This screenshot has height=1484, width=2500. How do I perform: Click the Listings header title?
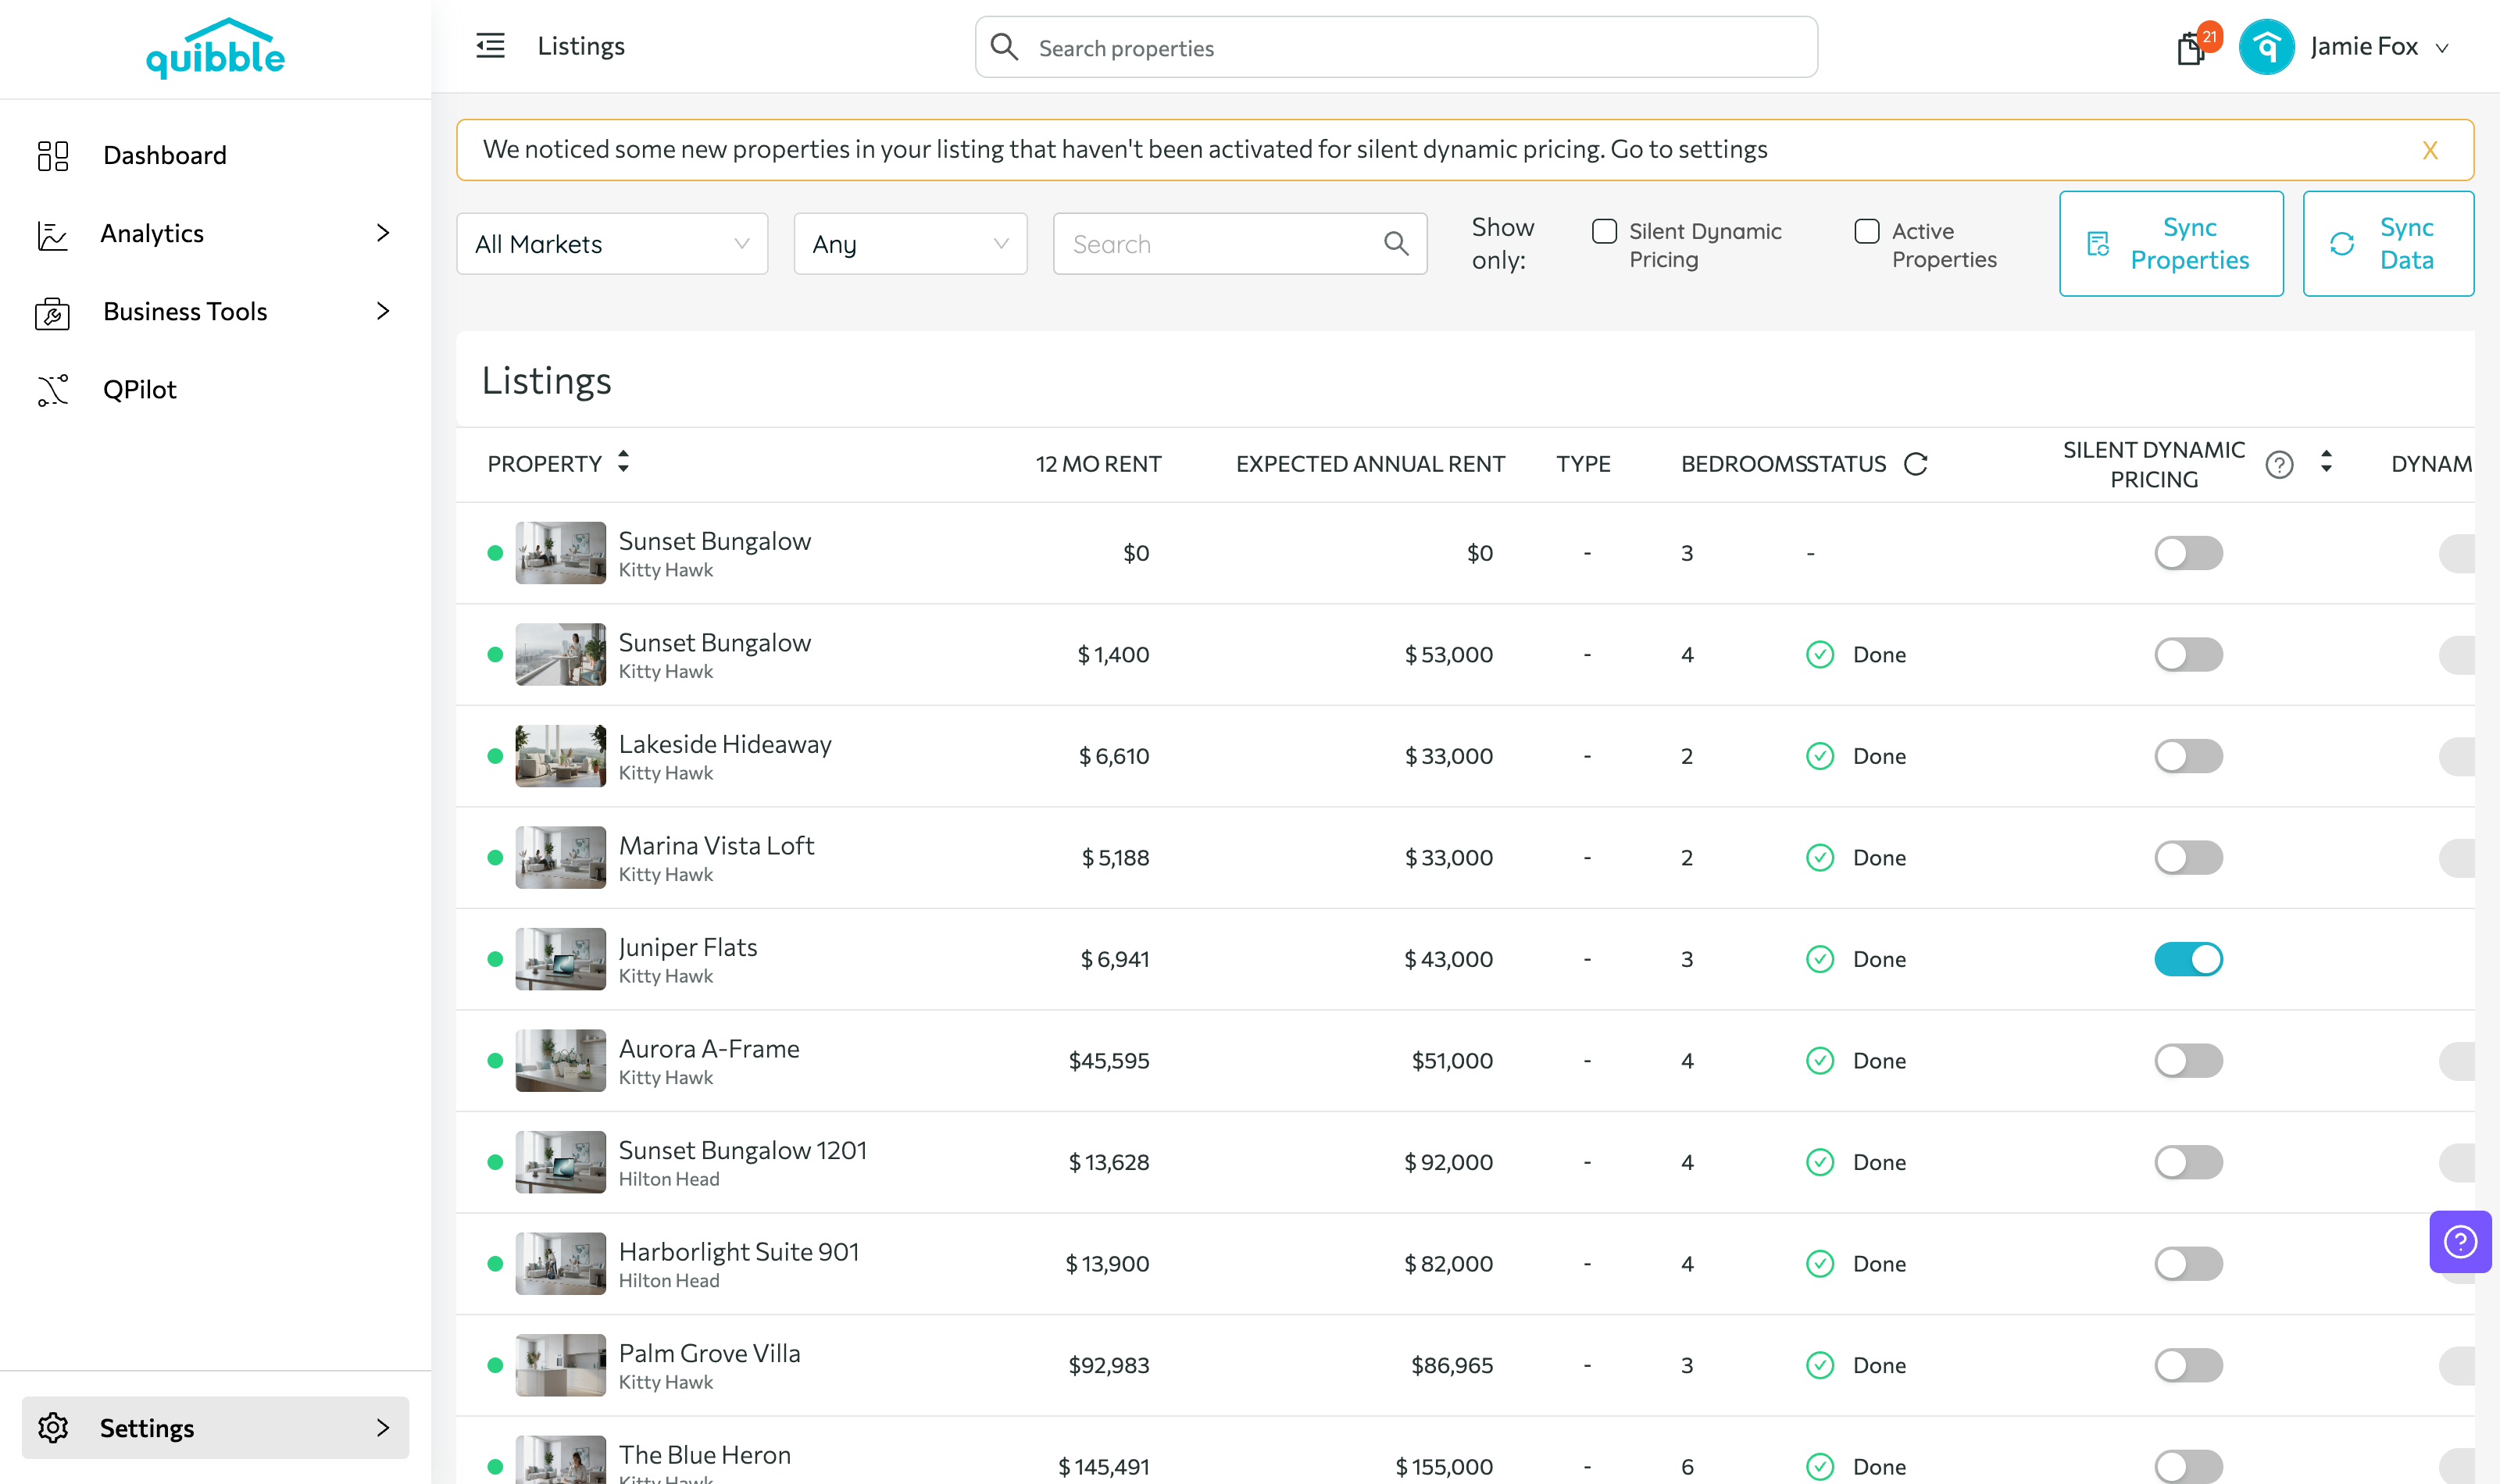coord(546,381)
